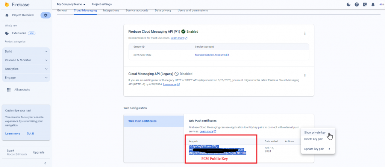
Task: Click the highlighted FCM key pair text
Action: 218,150
